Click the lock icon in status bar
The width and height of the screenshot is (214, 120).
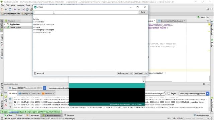[x=208, y=119]
